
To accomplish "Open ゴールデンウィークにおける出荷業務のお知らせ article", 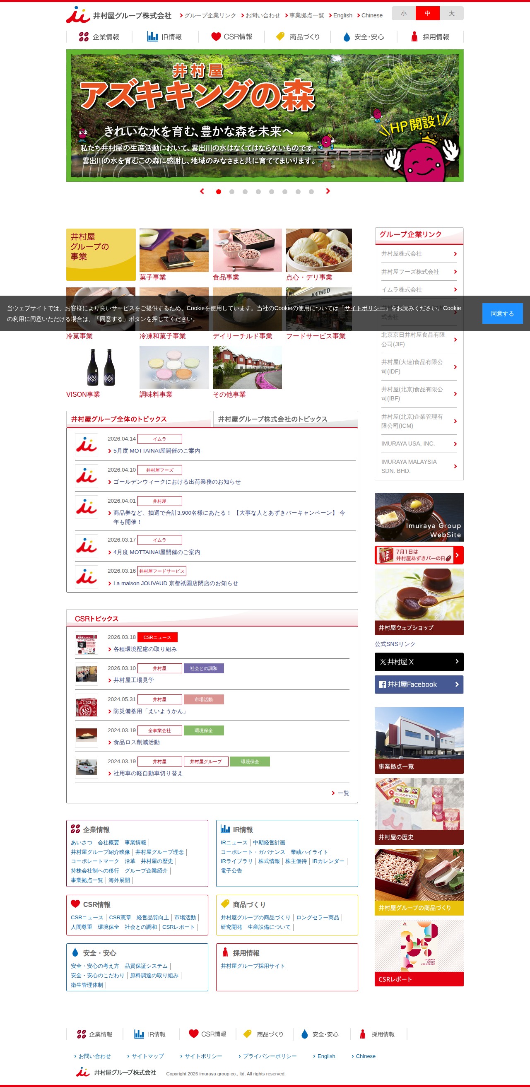I will (x=177, y=482).
